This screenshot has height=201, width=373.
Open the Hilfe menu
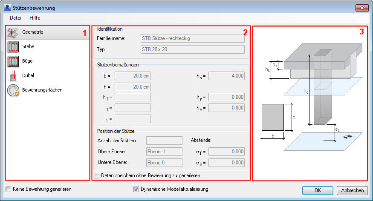click(35, 18)
